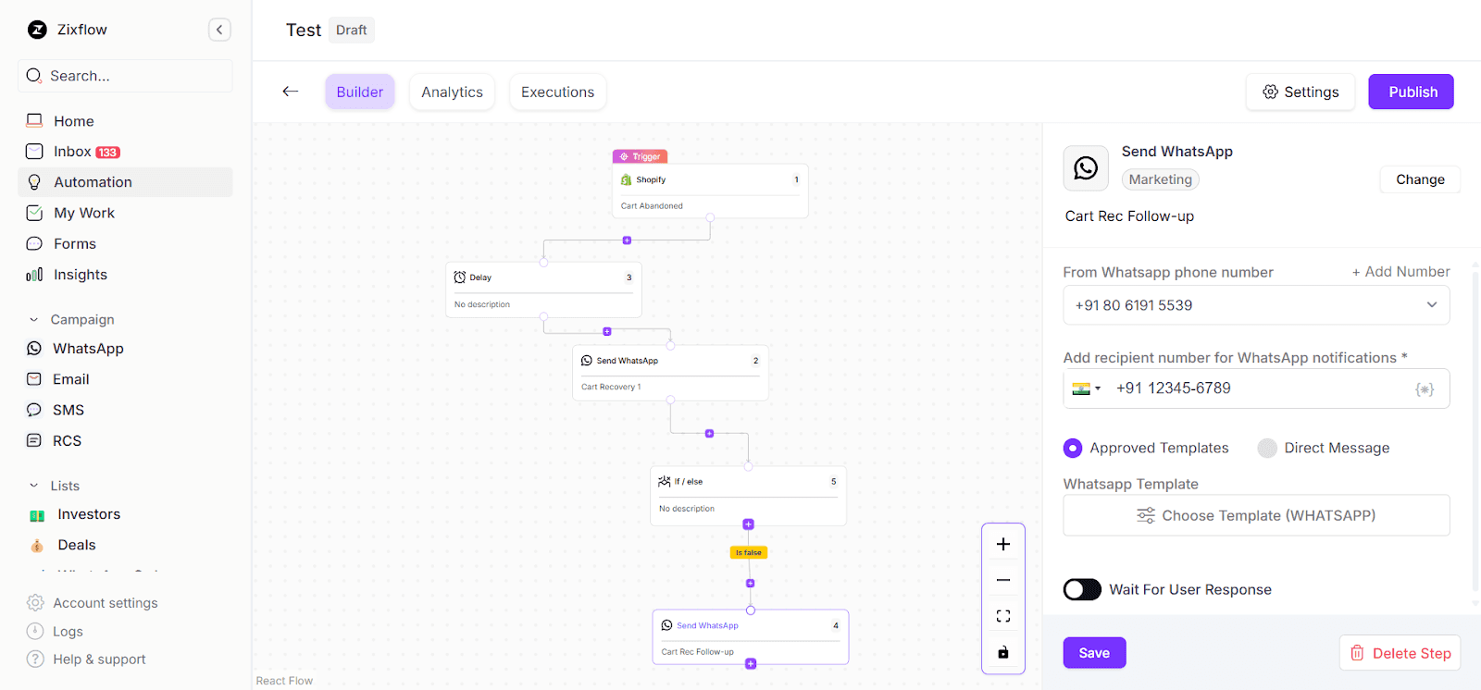
Task: Click the Insights bar chart icon
Action: 34,275
